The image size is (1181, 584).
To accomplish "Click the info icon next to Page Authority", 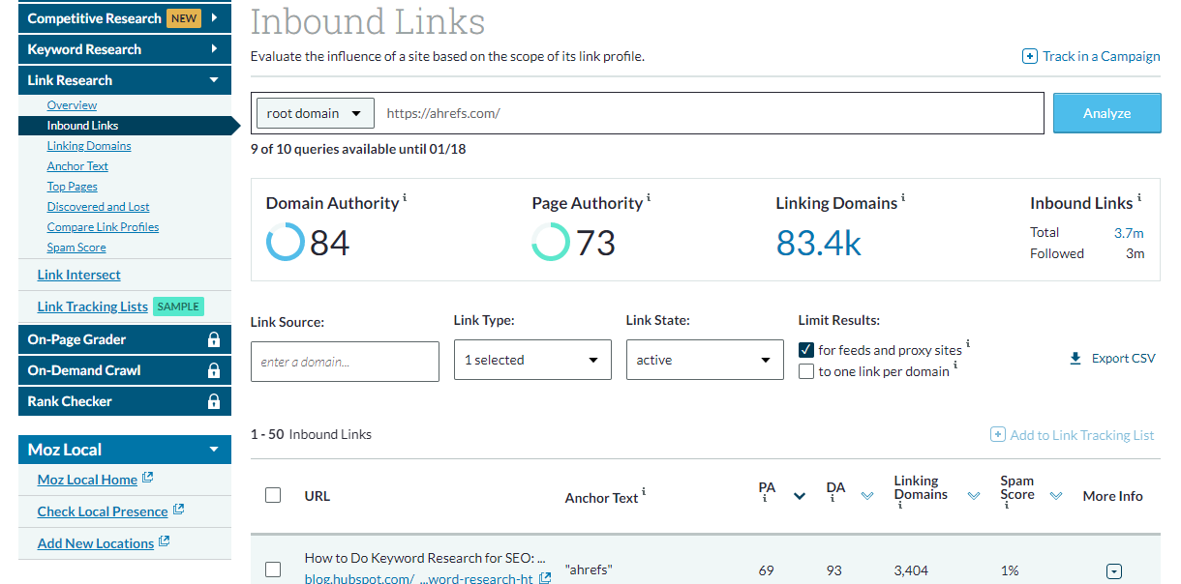I will click(x=649, y=198).
